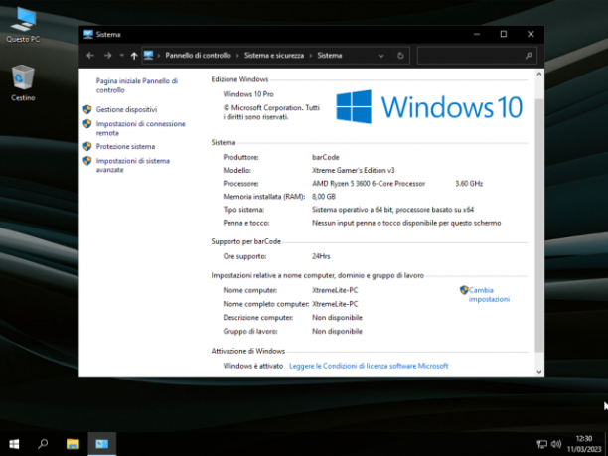Click the Control Panel search field
The width and height of the screenshot is (608, 456).
coord(477,56)
